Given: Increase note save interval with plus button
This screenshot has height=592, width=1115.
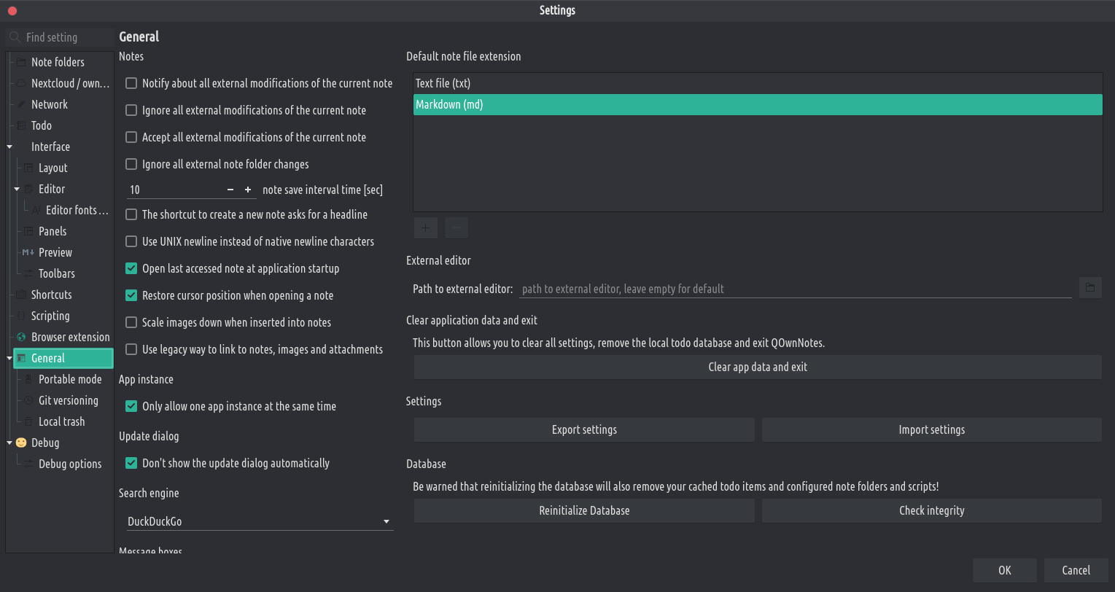Looking at the screenshot, I should tap(248, 190).
